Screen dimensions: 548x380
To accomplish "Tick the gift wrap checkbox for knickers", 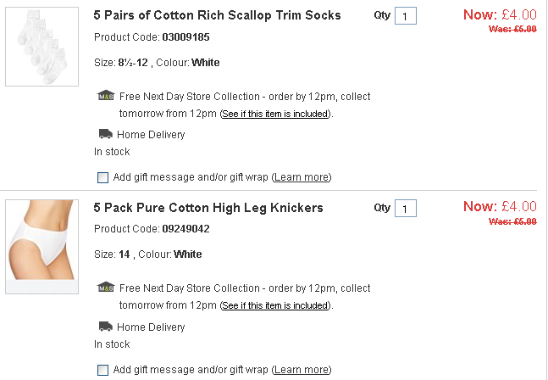I will point(103,370).
